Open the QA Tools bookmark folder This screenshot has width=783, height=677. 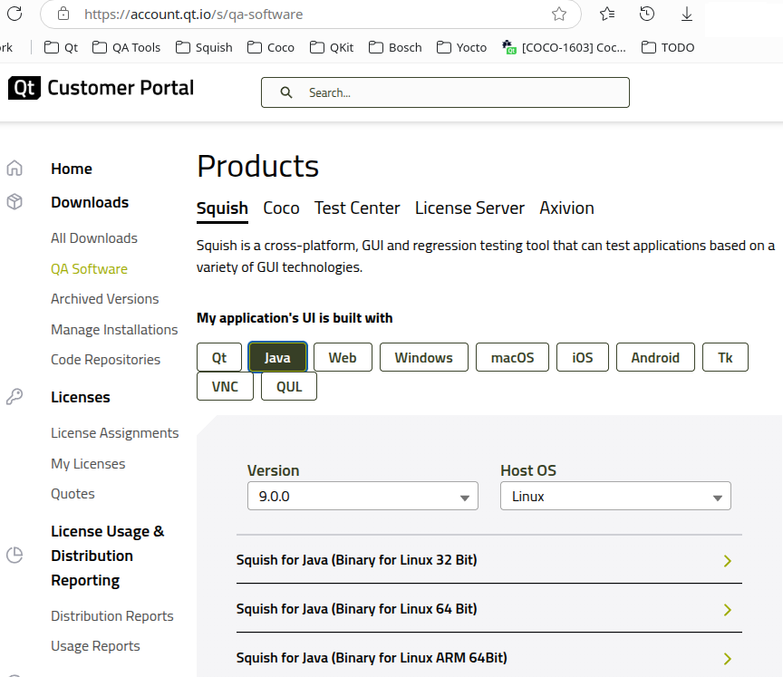coord(127,47)
